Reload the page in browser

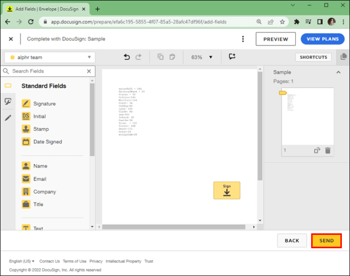pyautogui.click(x=31, y=22)
